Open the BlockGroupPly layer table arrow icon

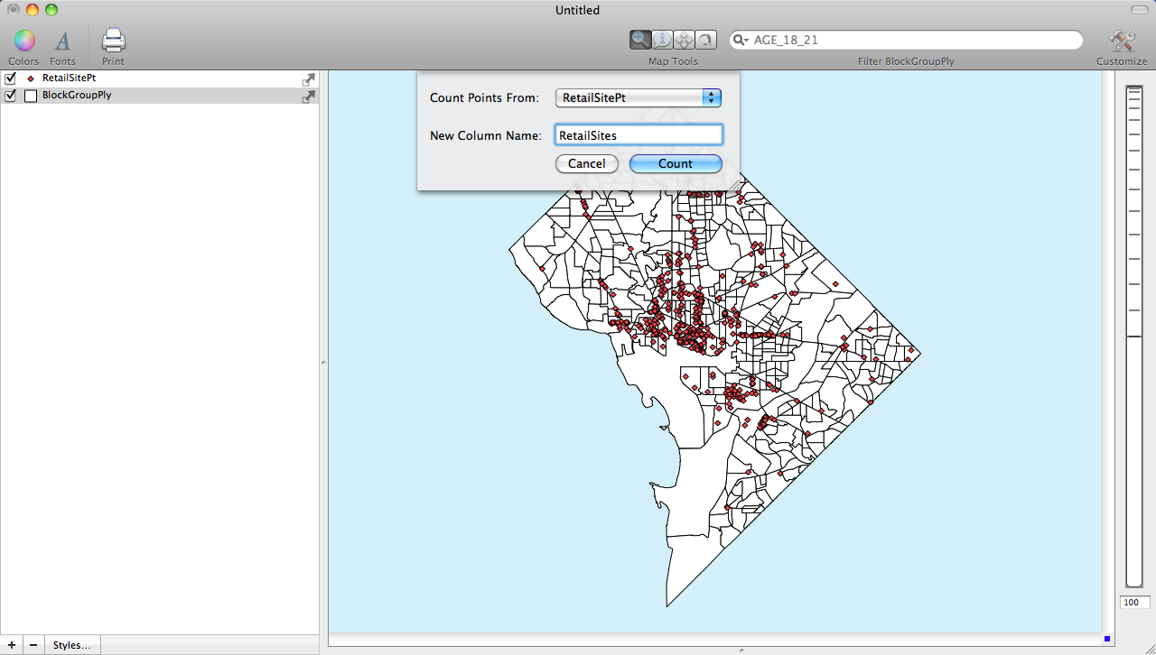coord(308,96)
